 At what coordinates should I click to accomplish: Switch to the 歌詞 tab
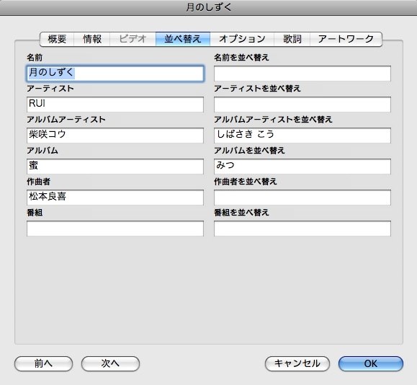[292, 39]
